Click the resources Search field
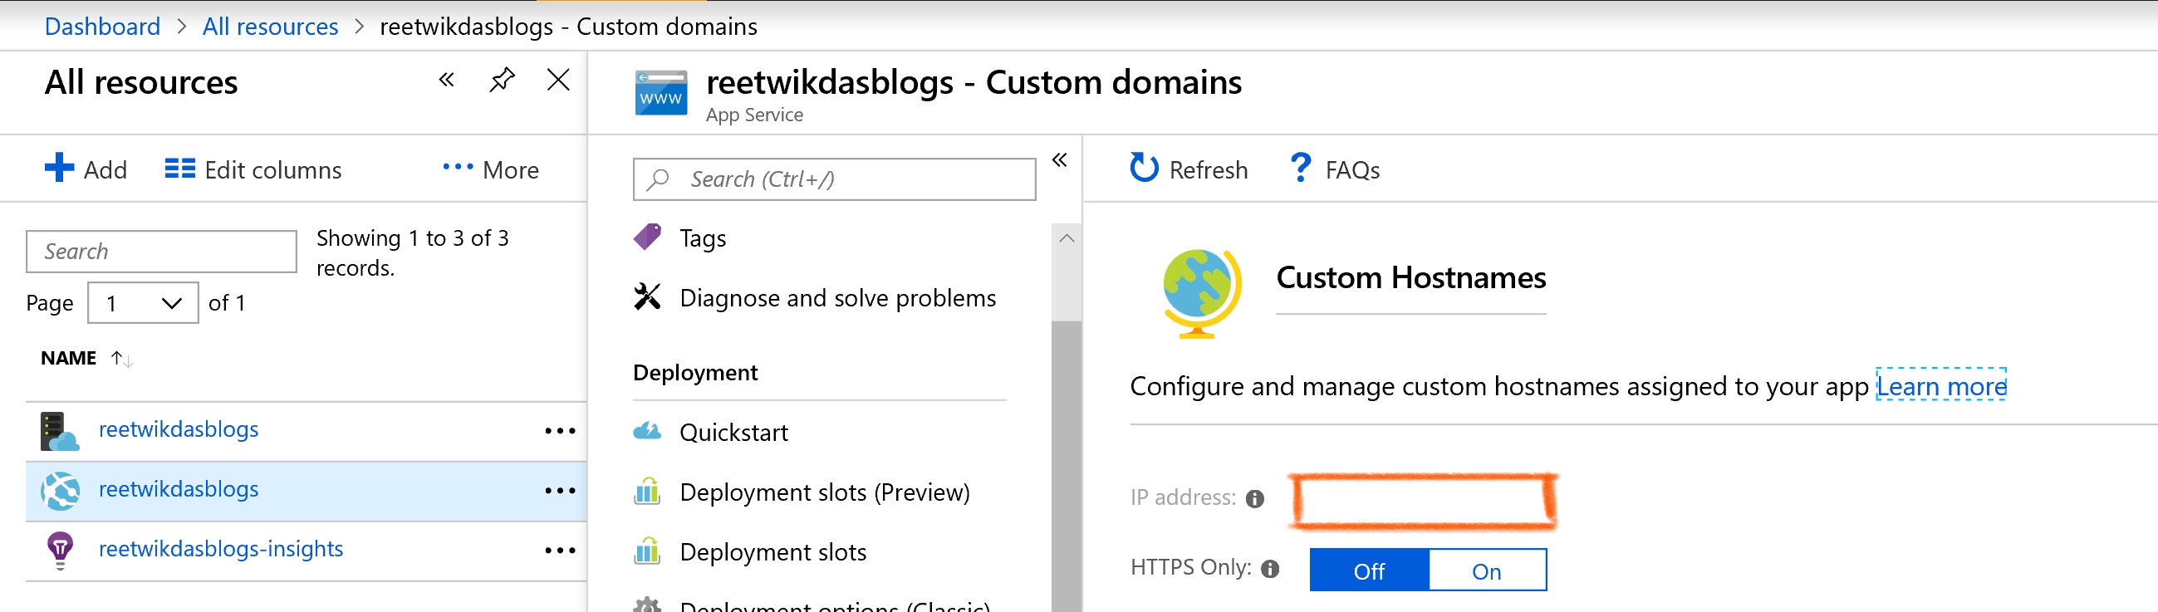Viewport: 2158px width, 612px height. click(x=162, y=251)
